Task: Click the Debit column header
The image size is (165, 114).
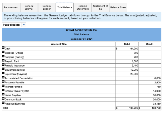Action: coord(127,44)
